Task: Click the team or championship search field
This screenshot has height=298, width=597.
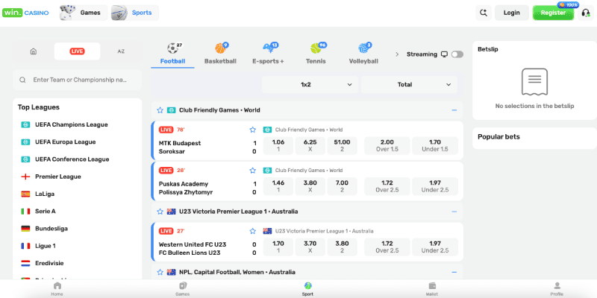Action: [78, 80]
